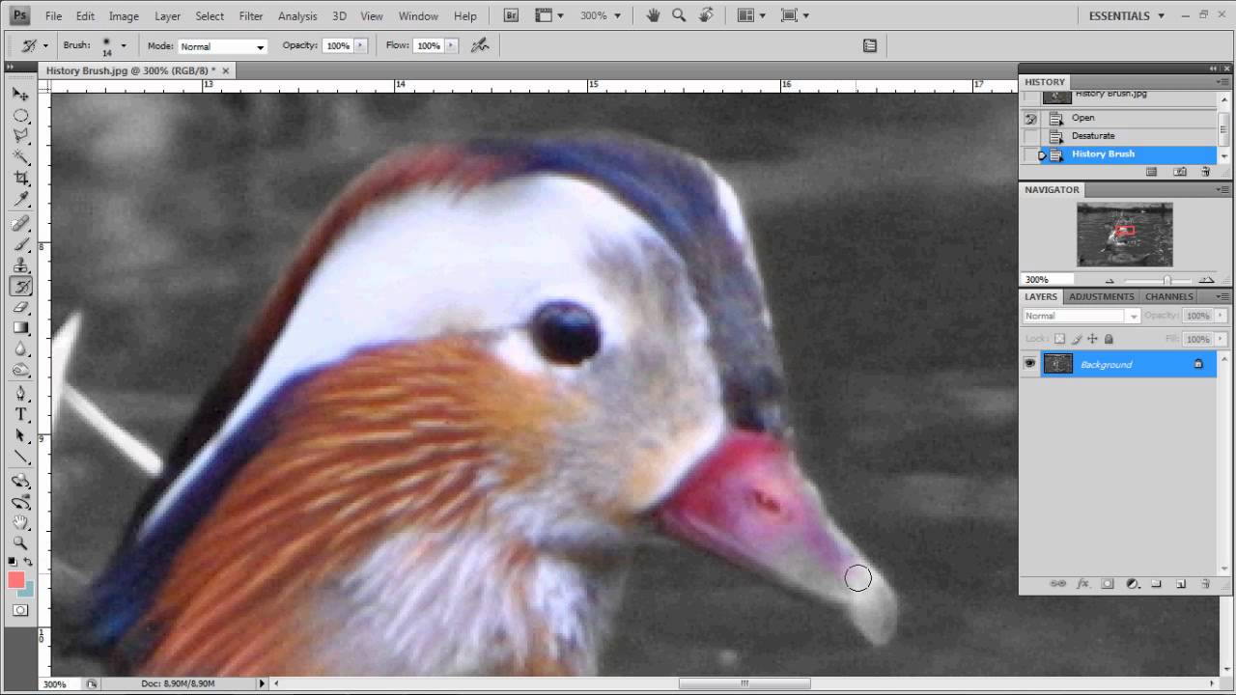The width and height of the screenshot is (1236, 695).
Task: Click the foreground color swatch
Action: 15,580
